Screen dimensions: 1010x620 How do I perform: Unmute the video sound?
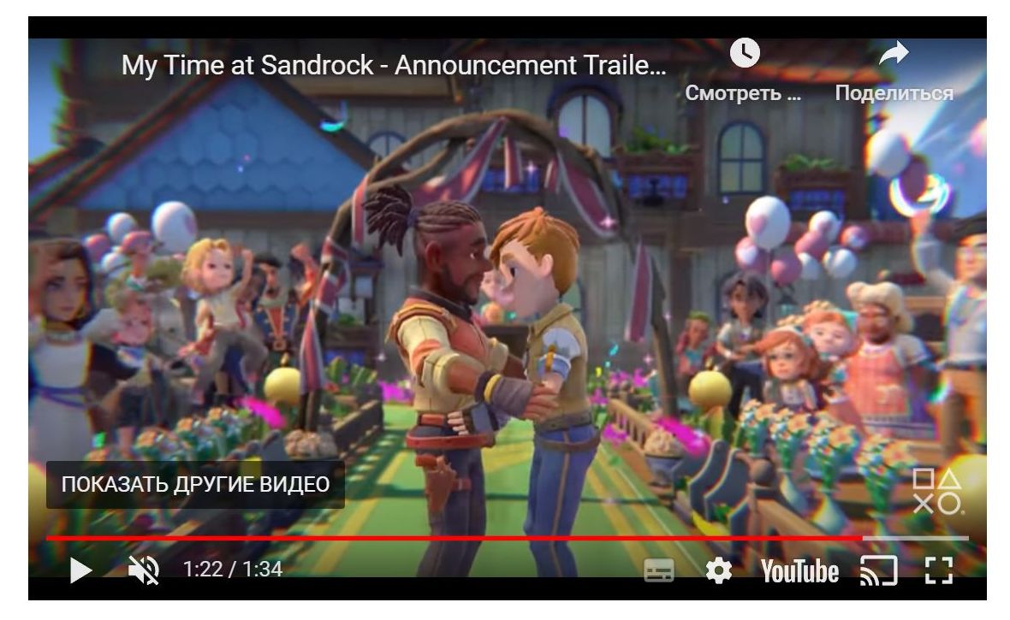(144, 570)
